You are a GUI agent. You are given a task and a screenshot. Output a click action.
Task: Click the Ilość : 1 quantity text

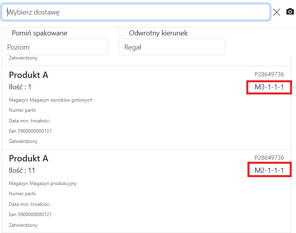20,87
